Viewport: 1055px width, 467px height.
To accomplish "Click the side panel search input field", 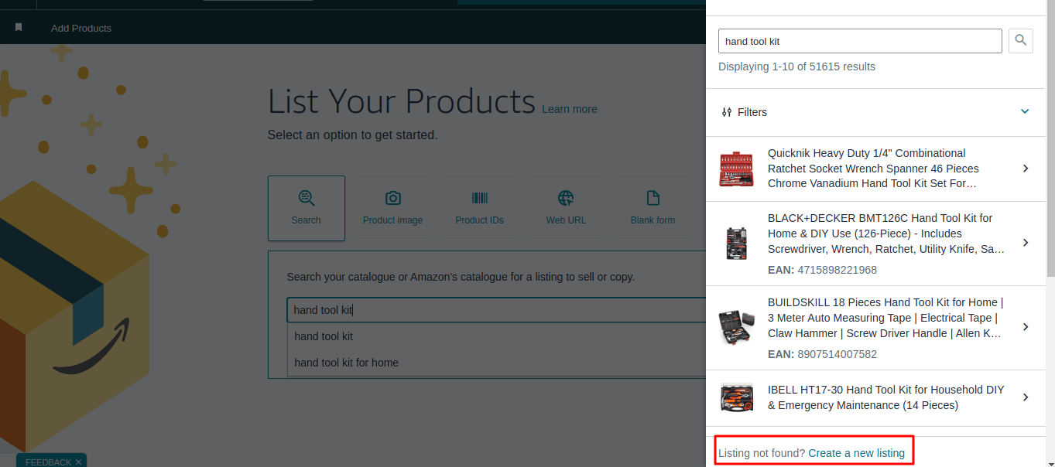I will 860,41.
